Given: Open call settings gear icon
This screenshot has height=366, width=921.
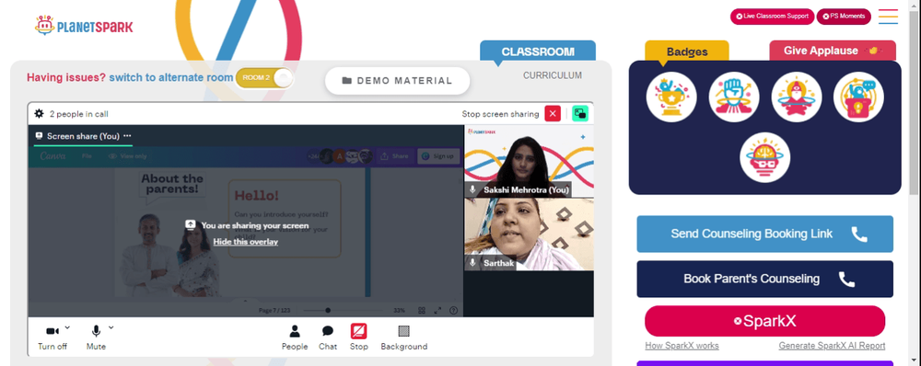Looking at the screenshot, I should point(40,114).
